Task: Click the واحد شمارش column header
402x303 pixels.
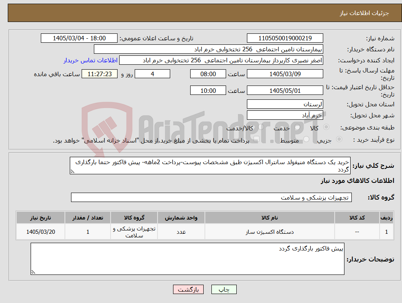Action: [181, 218]
